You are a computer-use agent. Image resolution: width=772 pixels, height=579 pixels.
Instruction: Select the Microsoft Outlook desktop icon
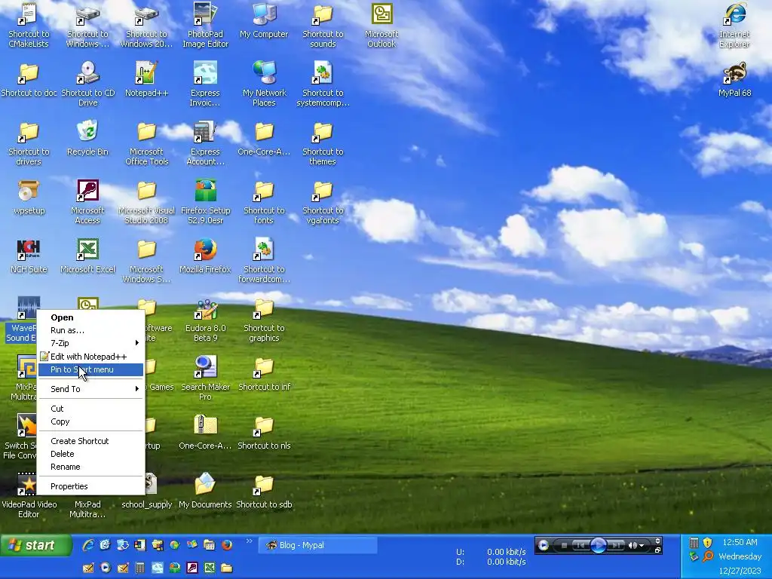381,25
